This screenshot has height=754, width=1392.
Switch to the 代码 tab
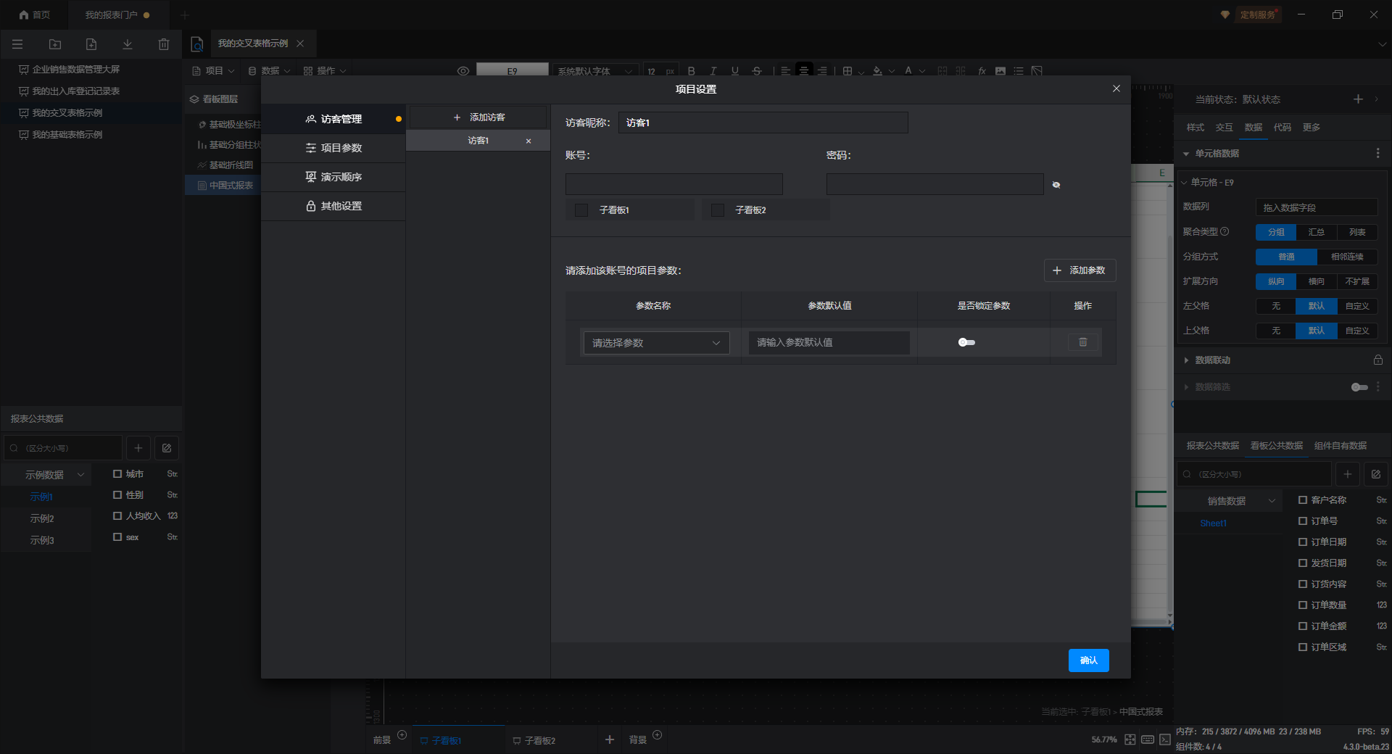(1282, 128)
